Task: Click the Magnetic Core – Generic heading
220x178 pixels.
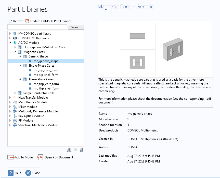Action: point(126,7)
